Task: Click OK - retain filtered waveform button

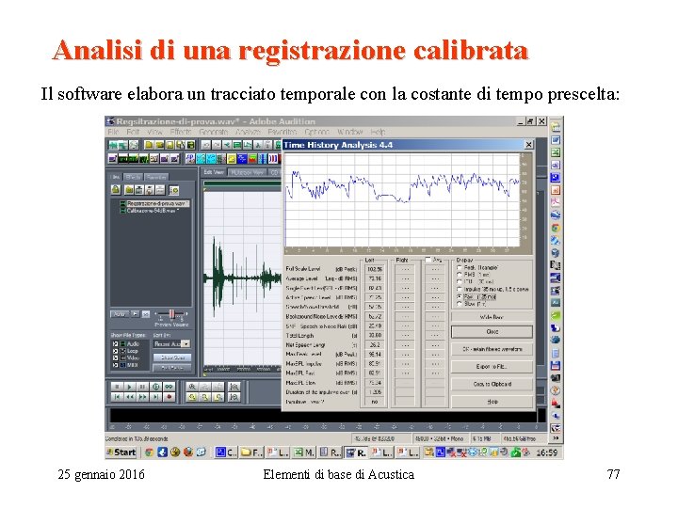Action: click(492, 349)
